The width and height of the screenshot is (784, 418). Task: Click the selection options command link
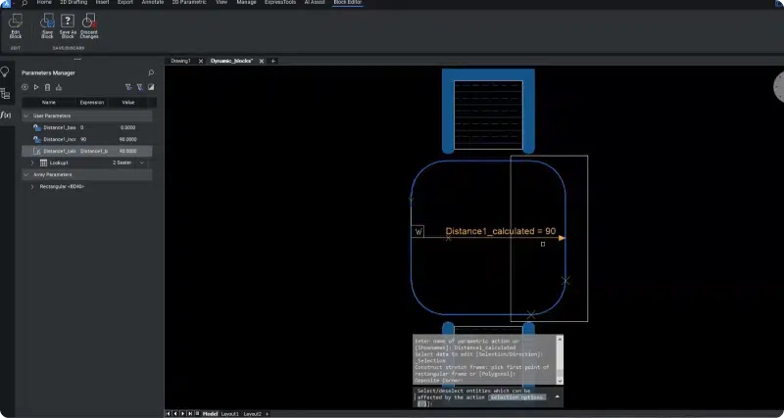click(x=517, y=397)
